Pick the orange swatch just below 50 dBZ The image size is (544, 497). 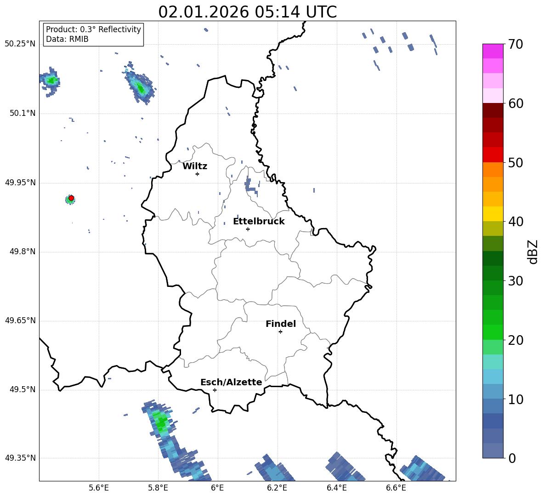coord(493,169)
